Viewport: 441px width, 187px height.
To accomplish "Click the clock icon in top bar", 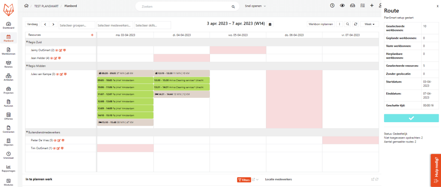I will tap(332, 6).
